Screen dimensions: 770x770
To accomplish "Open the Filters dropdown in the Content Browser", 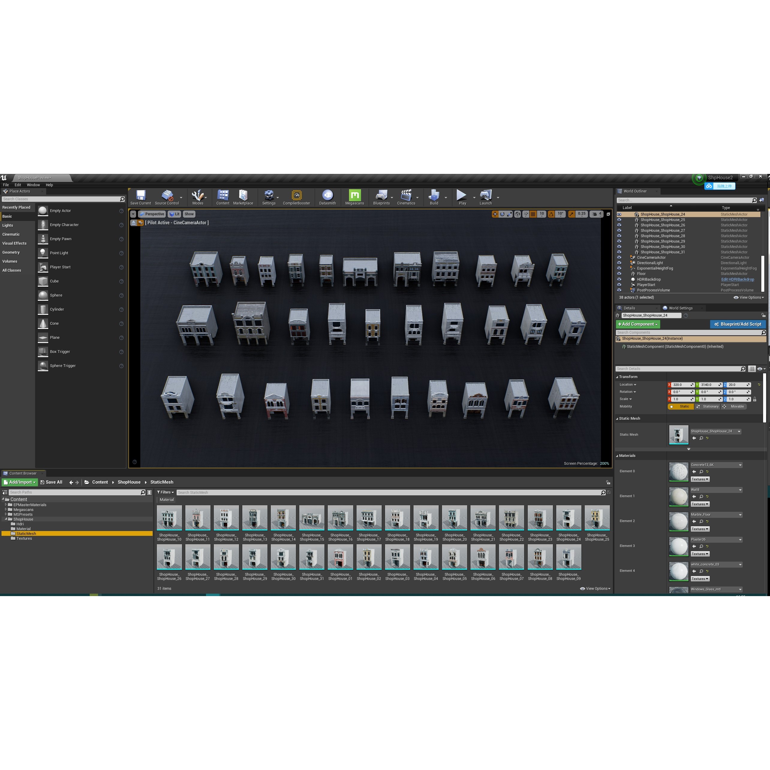I will click(x=166, y=492).
